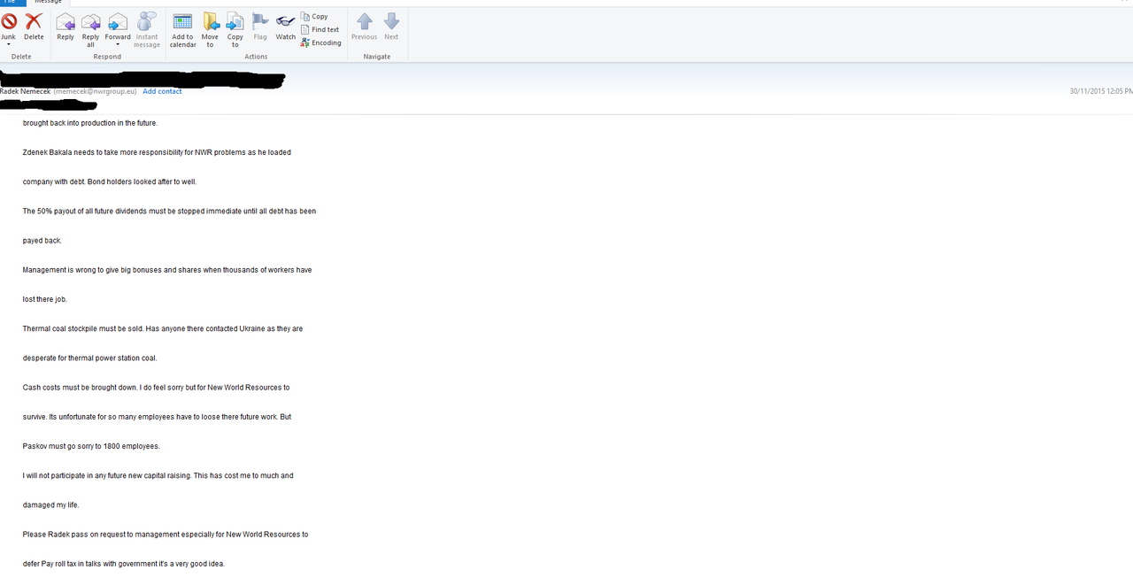Click line 'defer Pay roll tax in talks'
The width and height of the screenshot is (1133, 585).
point(124,564)
